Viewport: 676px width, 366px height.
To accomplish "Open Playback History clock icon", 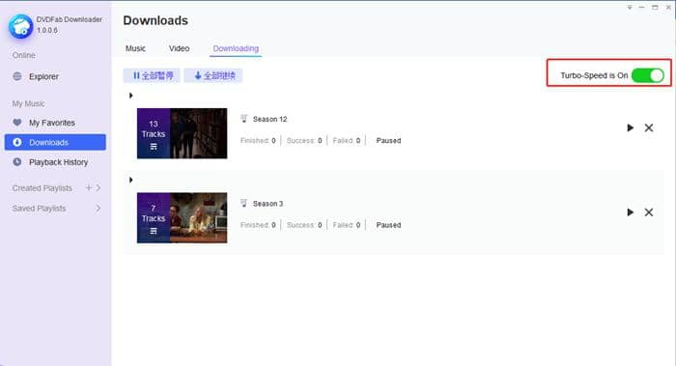I will click(17, 162).
